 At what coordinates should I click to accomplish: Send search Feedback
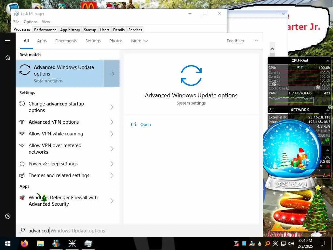[235, 41]
